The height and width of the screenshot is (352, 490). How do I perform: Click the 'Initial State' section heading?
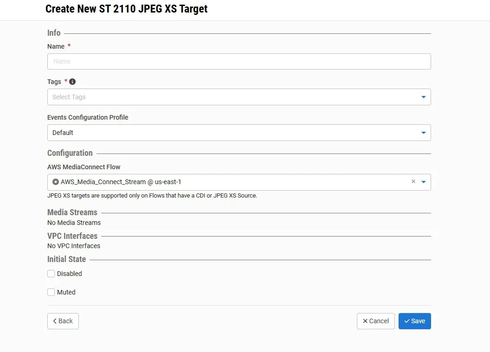66,259
